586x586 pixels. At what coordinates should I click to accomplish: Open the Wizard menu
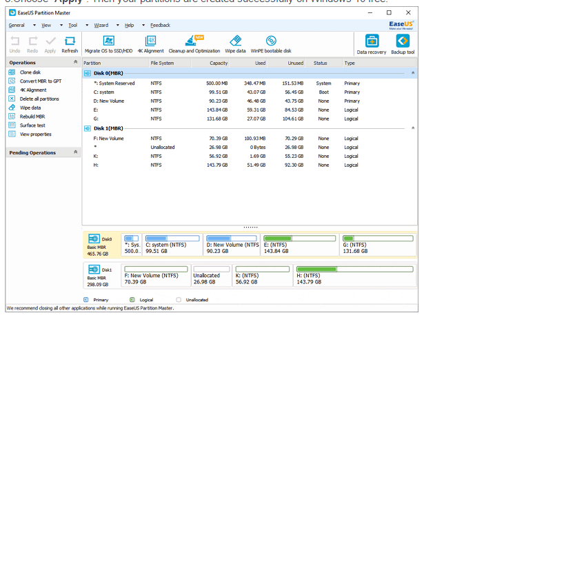[x=101, y=26]
